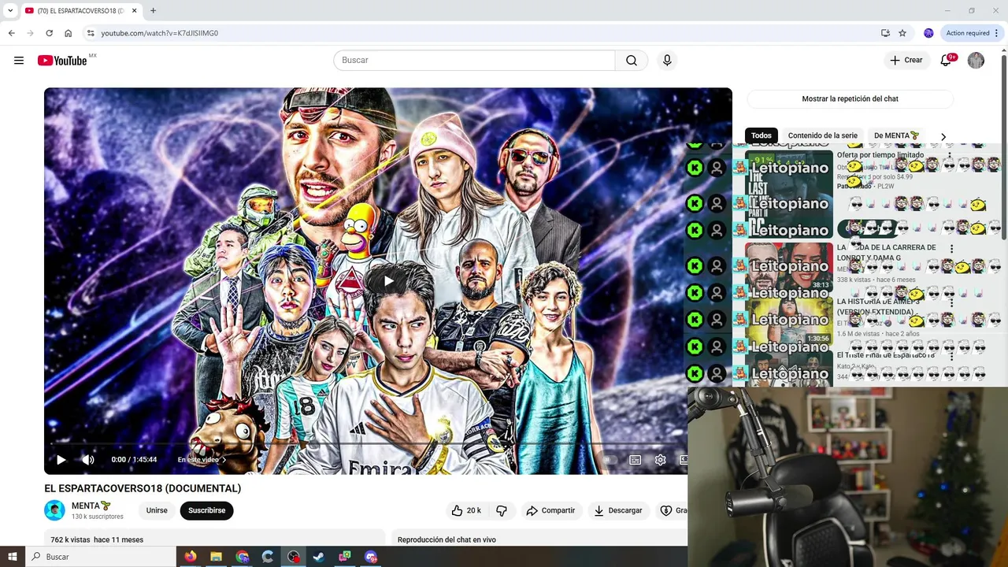Open the 38:13 Lonrot y Dama G thumbnail
The height and width of the screenshot is (567, 1008).
[788, 267]
